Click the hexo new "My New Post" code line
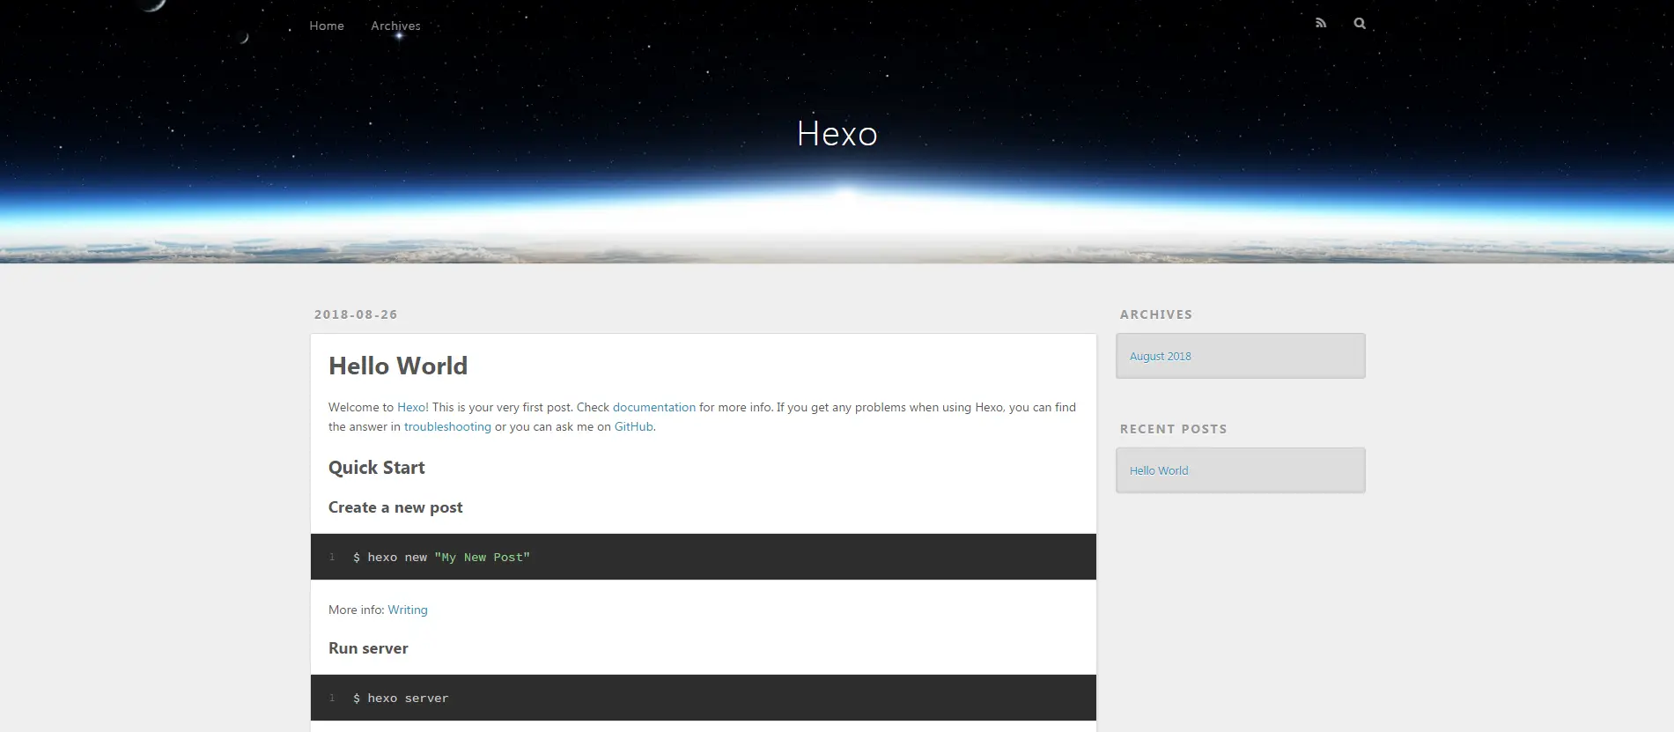 [x=441, y=557]
